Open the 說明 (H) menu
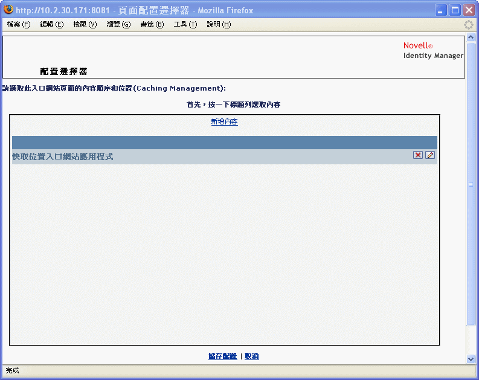The width and height of the screenshot is (479, 380). (219, 24)
